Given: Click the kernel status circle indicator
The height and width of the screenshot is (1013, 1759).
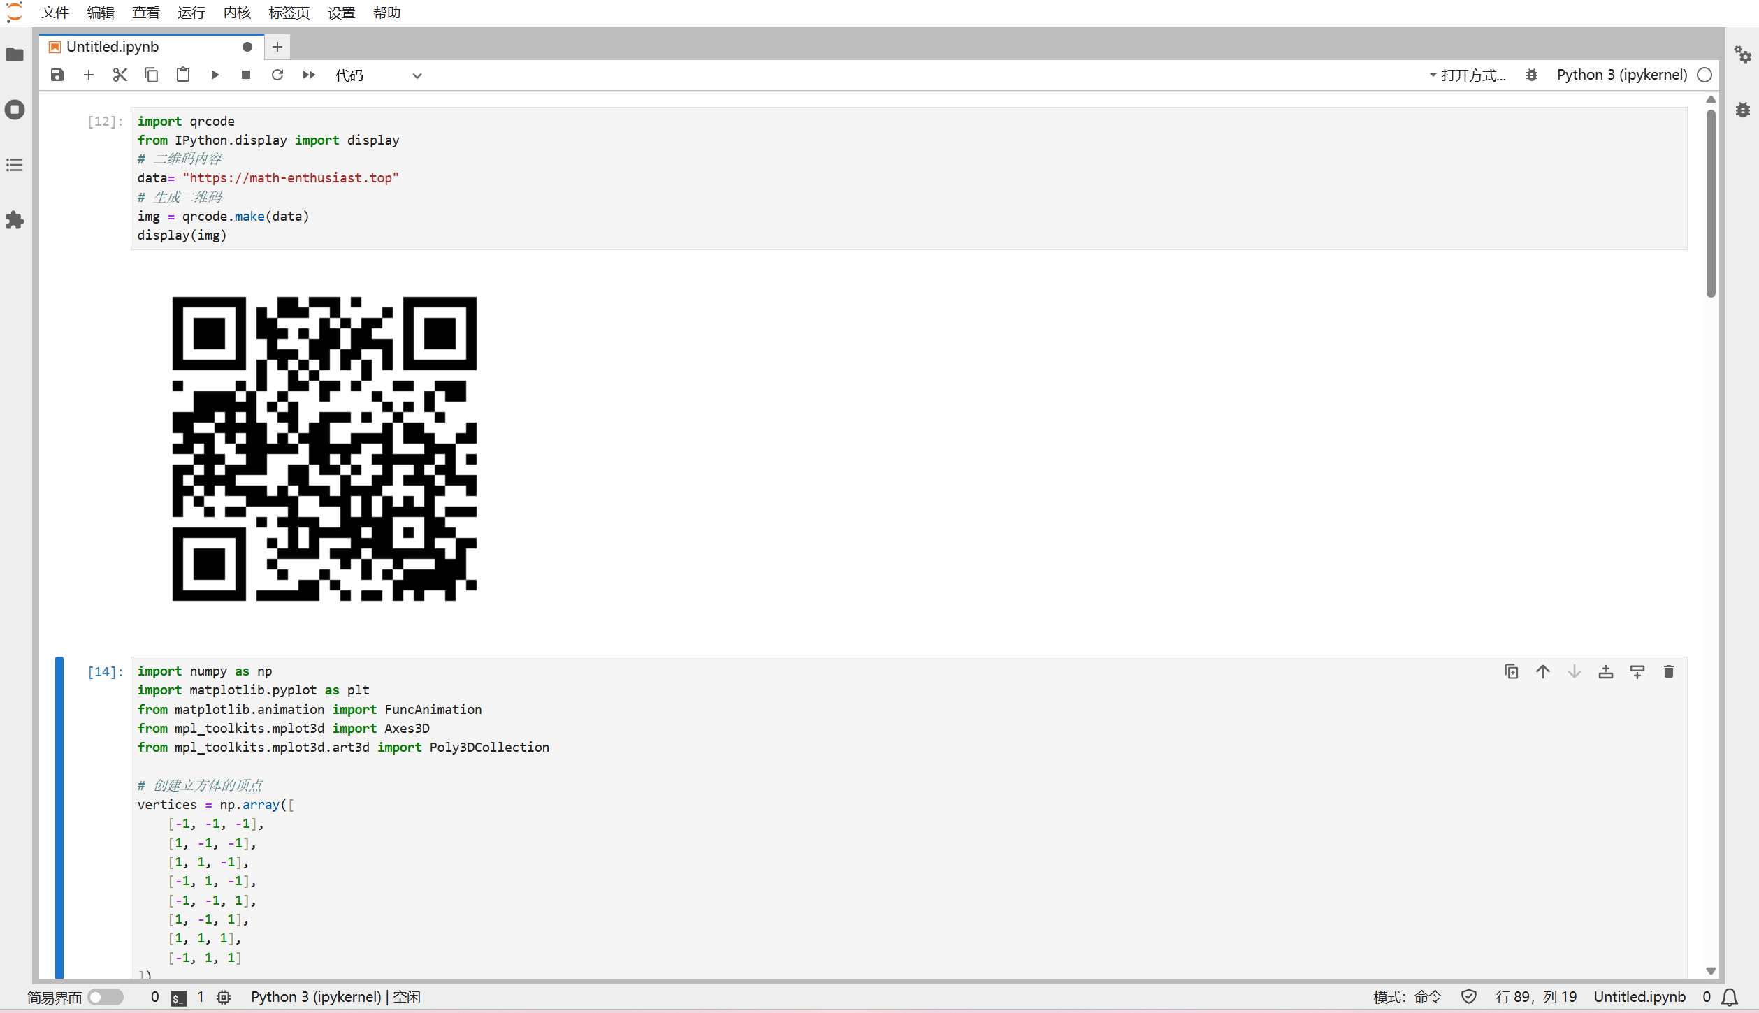Looking at the screenshot, I should pos(1705,75).
